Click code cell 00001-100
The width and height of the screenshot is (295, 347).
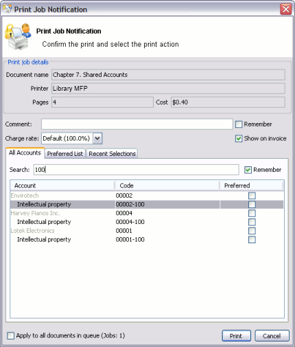[130, 240]
